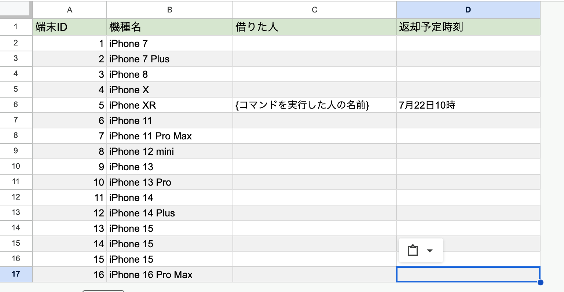Select column header B
The width and height of the screenshot is (564, 292).
(169, 10)
